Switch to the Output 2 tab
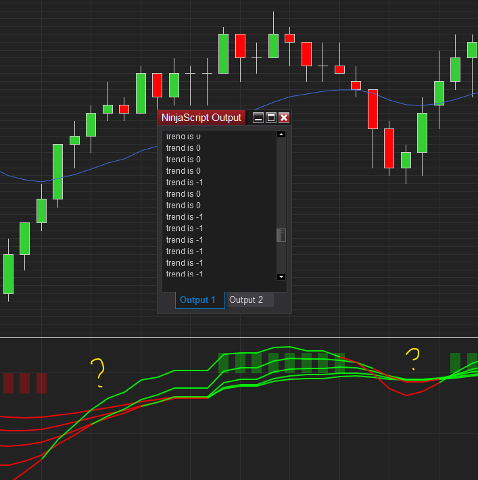The width and height of the screenshot is (478, 480). [x=249, y=299]
